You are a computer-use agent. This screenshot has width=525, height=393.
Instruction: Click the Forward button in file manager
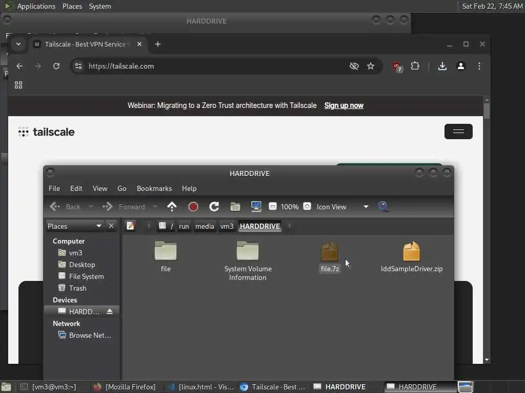(x=124, y=207)
